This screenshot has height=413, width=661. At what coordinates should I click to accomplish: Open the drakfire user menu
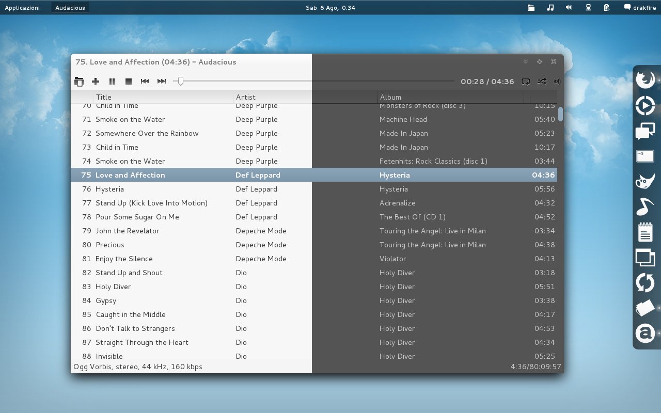point(639,8)
